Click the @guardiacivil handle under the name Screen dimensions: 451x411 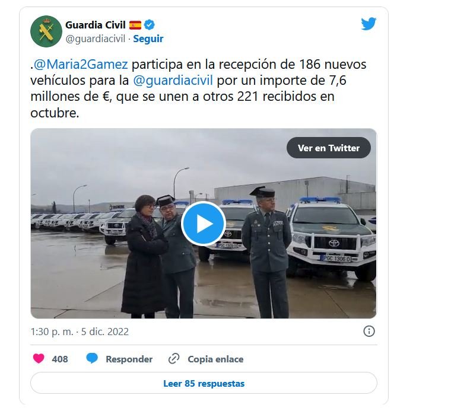[x=96, y=39]
